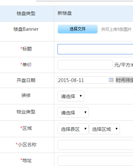Open the 装修 请选择 dropdown
The image size is (133, 166).
(71, 96)
